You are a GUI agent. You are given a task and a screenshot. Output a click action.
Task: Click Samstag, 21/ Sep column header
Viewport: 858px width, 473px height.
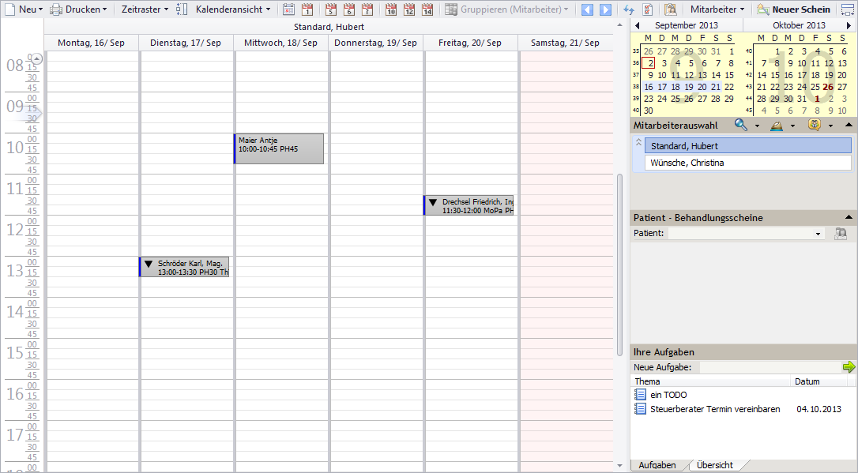pos(565,43)
